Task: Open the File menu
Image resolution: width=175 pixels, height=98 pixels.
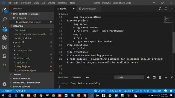Action: pyautogui.click(x=10, y=3)
